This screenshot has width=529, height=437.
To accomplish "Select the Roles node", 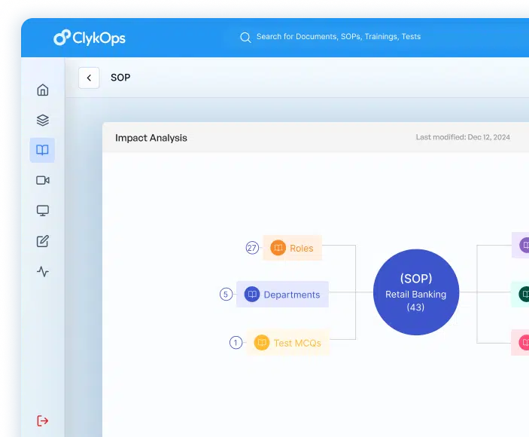I will click(x=293, y=248).
